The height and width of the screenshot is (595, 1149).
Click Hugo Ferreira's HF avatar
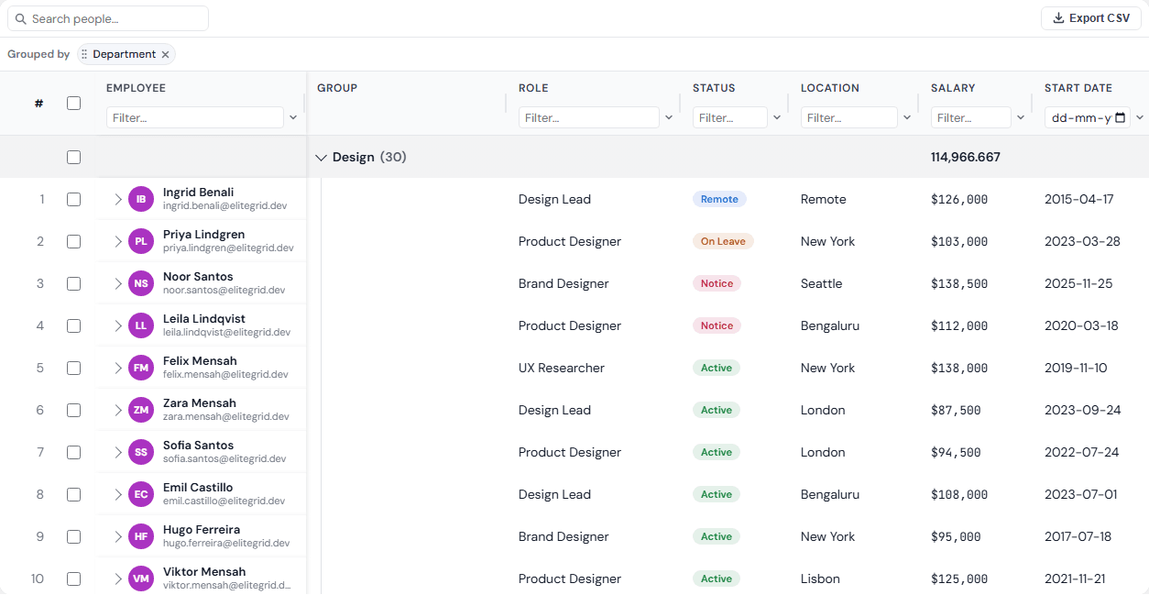(x=141, y=536)
